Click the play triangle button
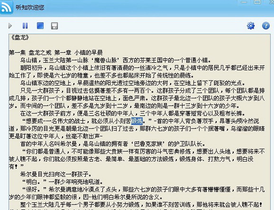This screenshot has width=274, height=210. [10, 26]
